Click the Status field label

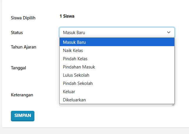click(17, 32)
